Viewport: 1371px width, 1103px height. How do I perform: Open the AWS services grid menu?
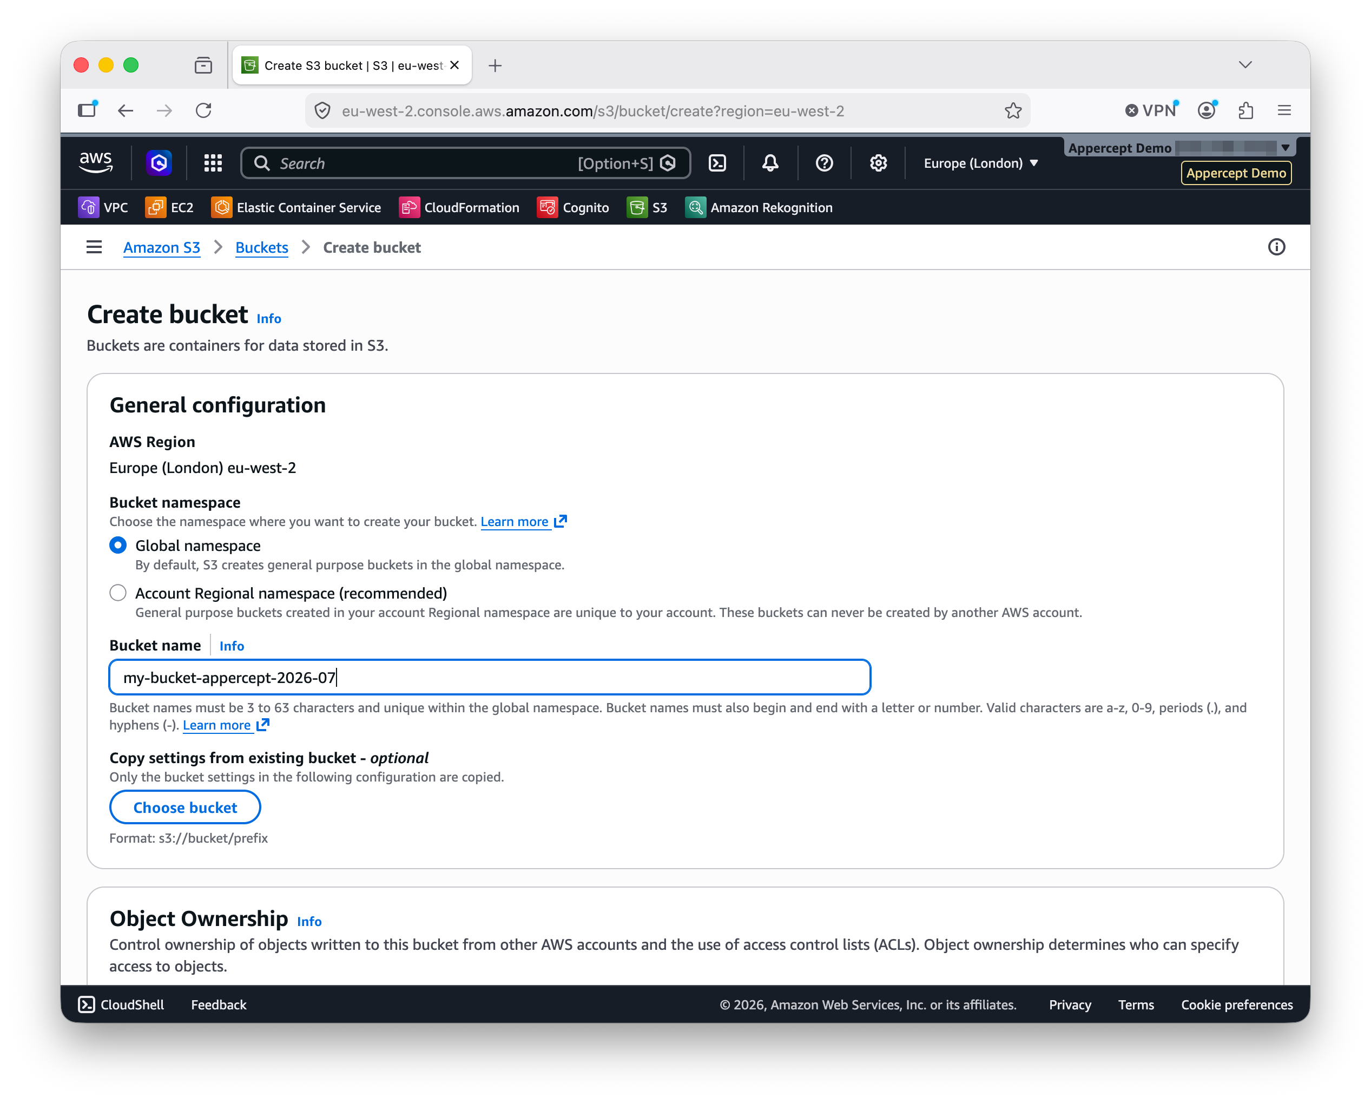213,163
